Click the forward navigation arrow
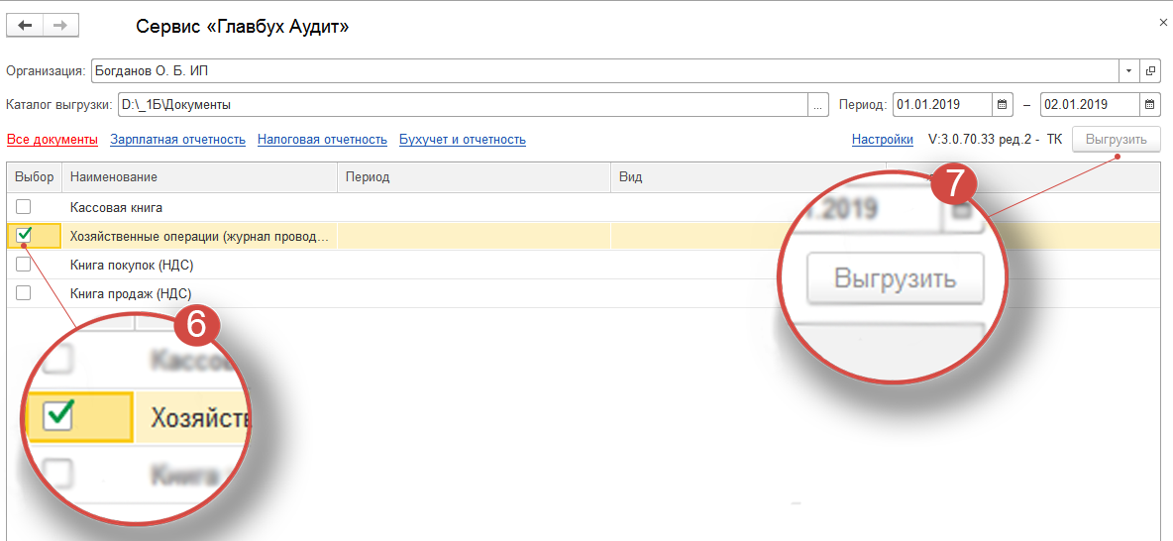 tap(61, 27)
